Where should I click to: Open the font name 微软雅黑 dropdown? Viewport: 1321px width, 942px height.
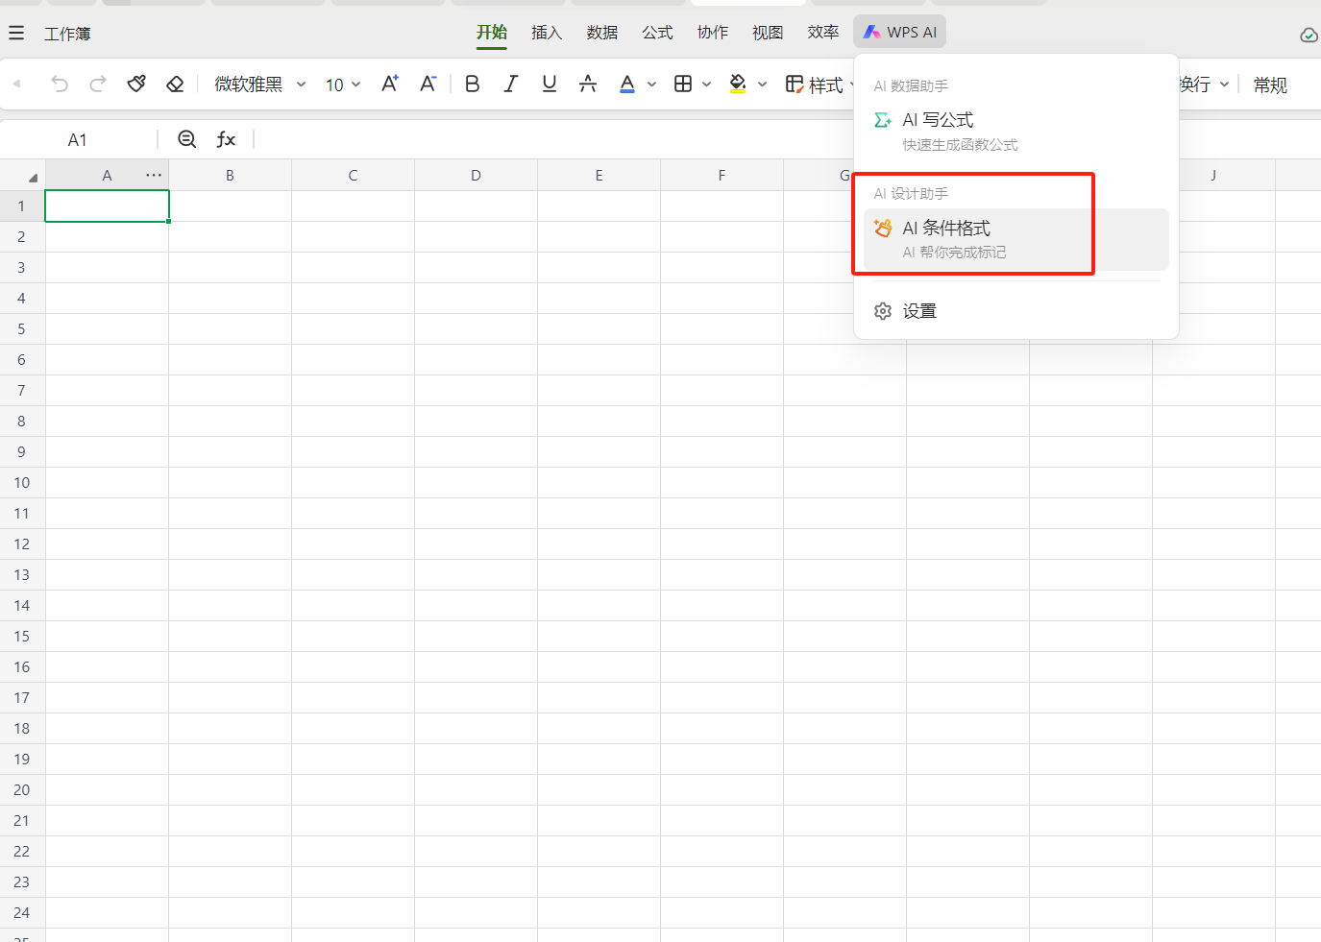tap(259, 85)
